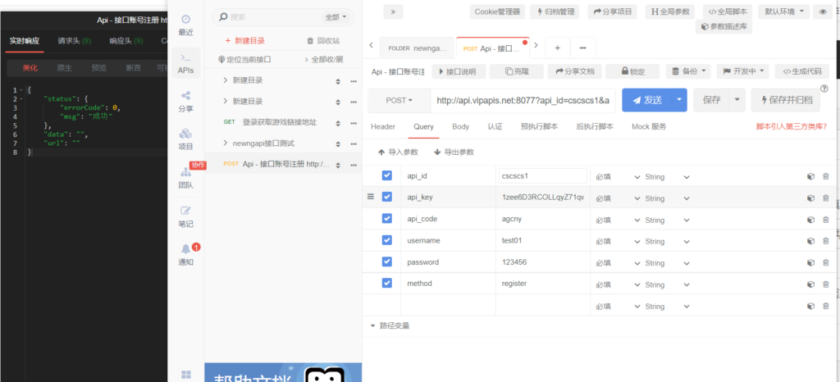Viewport: 840px width, 382px height.
Task: Switch to the Body tab
Action: 460,127
